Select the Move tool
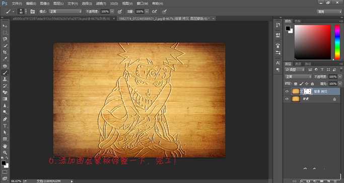The width and height of the screenshot is (344, 183). click(5, 26)
